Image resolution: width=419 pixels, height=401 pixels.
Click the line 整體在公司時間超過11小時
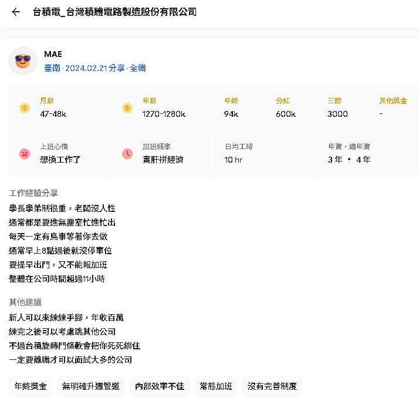point(57,279)
